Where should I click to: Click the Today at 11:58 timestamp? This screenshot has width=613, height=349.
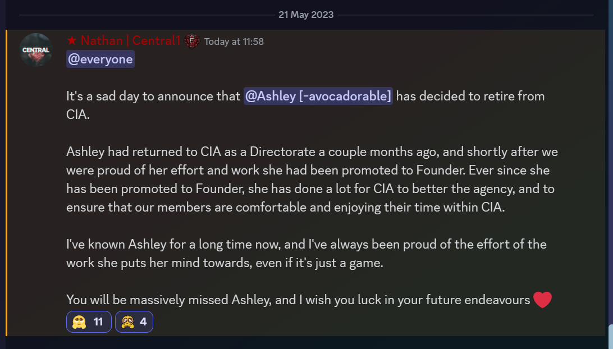click(x=234, y=42)
